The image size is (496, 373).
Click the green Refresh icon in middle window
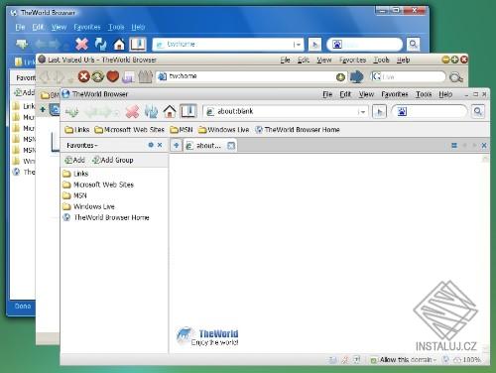click(x=98, y=76)
